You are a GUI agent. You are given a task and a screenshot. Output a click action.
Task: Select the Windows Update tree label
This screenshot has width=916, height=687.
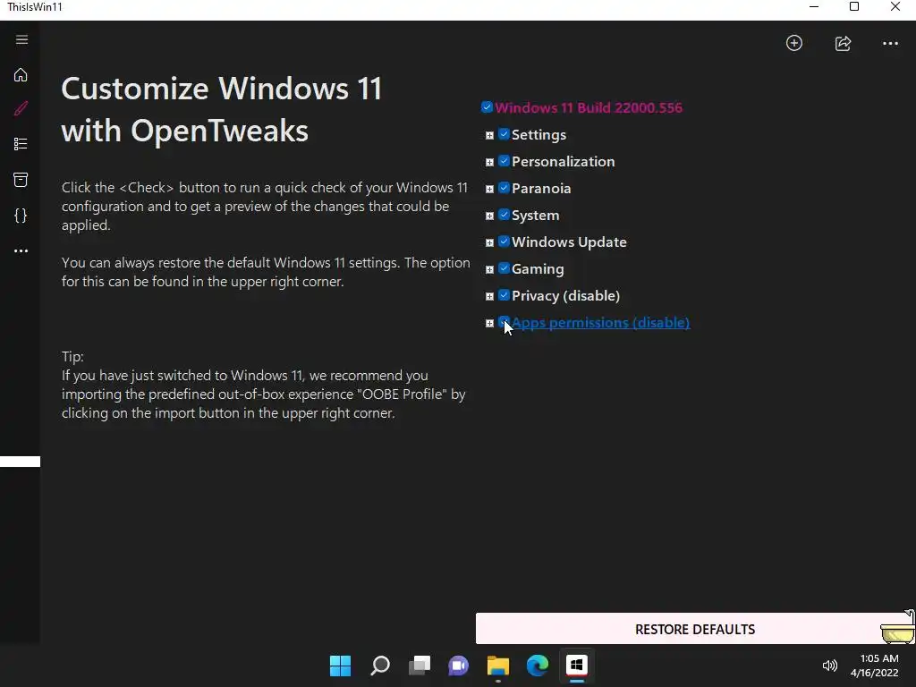tap(569, 242)
